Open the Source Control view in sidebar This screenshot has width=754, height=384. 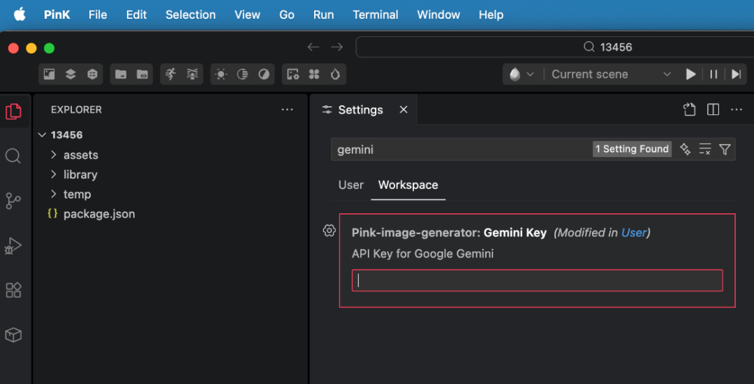coord(13,201)
